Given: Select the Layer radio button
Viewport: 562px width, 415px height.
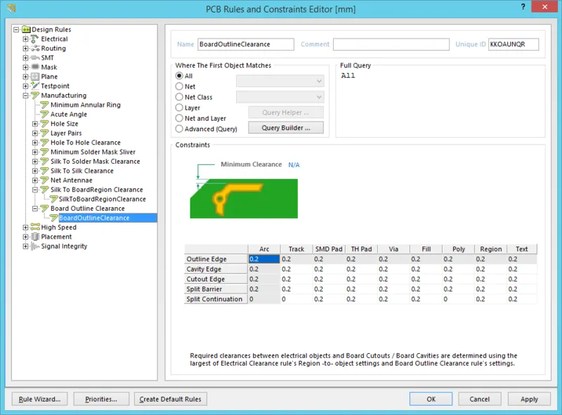Looking at the screenshot, I should pyautogui.click(x=179, y=107).
